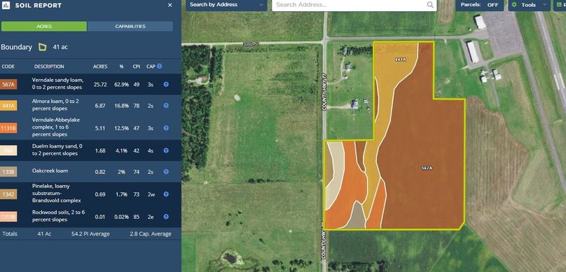This screenshot has height=272, width=566.
Task: Click the '54.2 PI Average' total
Action: coord(90,234)
